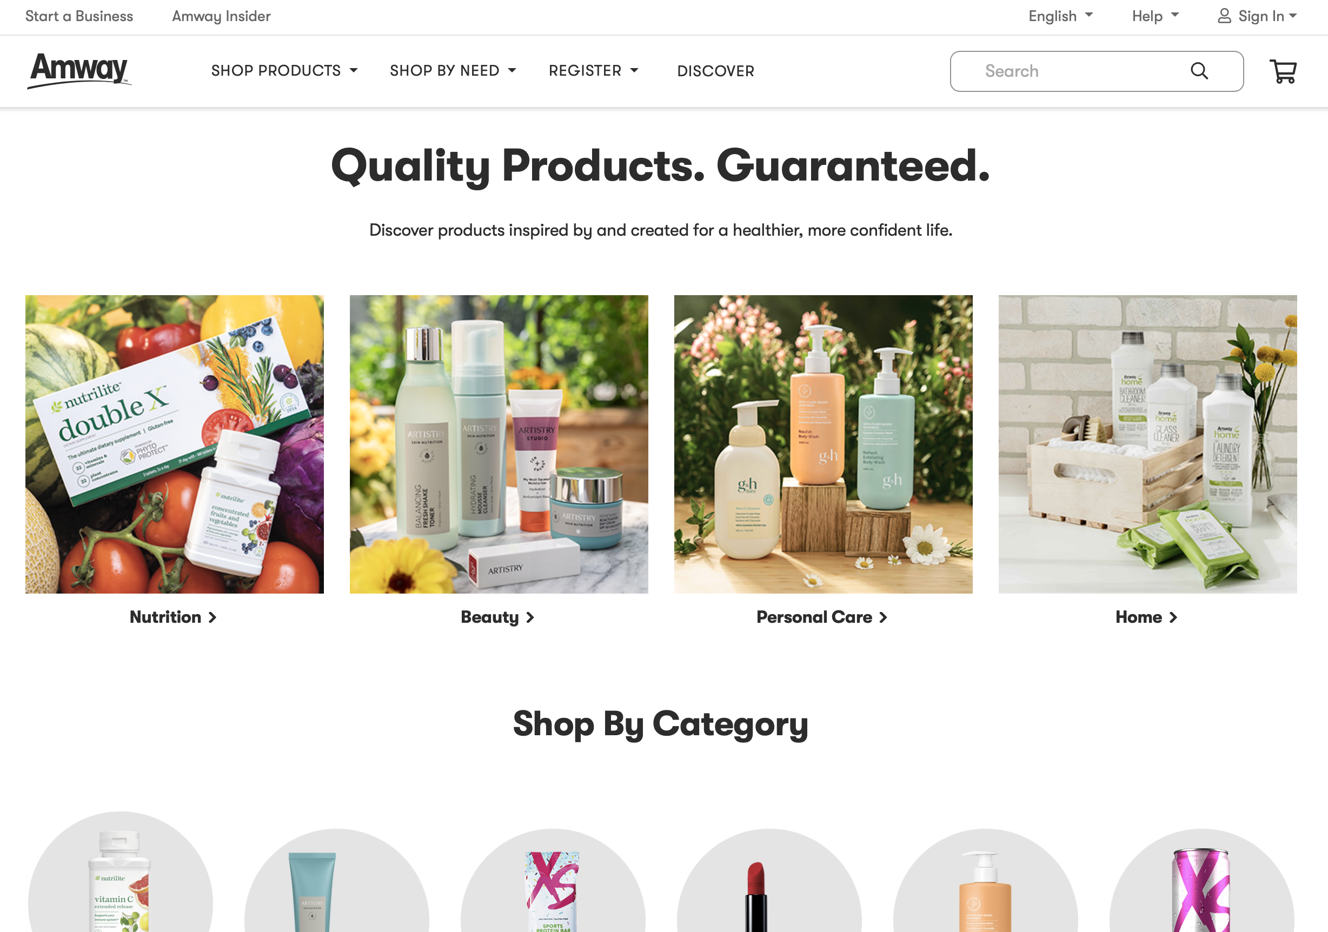The image size is (1328, 932).
Task: Select the vitamin C category circle
Action: tap(120, 873)
